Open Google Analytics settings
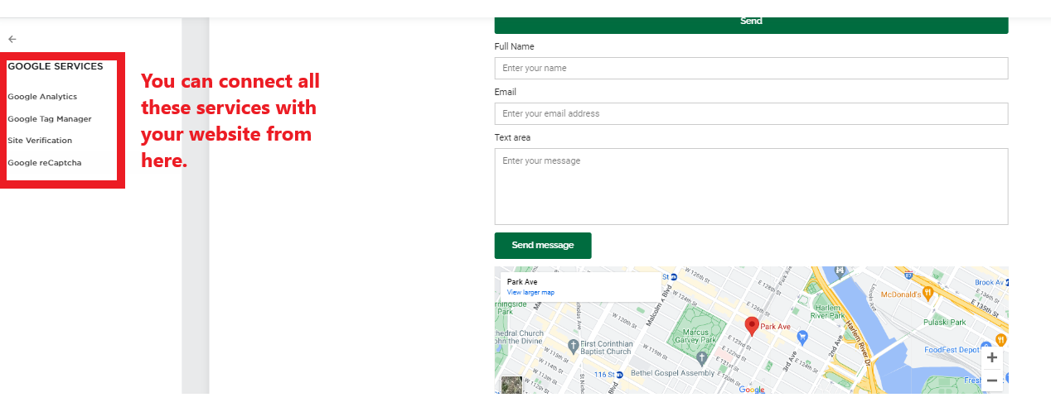The height and width of the screenshot is (407, 1051). [42, 97]
